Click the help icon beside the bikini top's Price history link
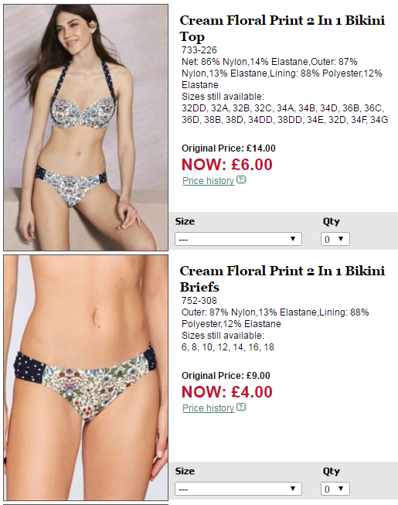Viewport: 398px width, 505px height. (x=241, y=179)
